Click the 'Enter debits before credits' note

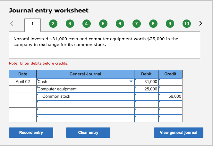[38, 63]
